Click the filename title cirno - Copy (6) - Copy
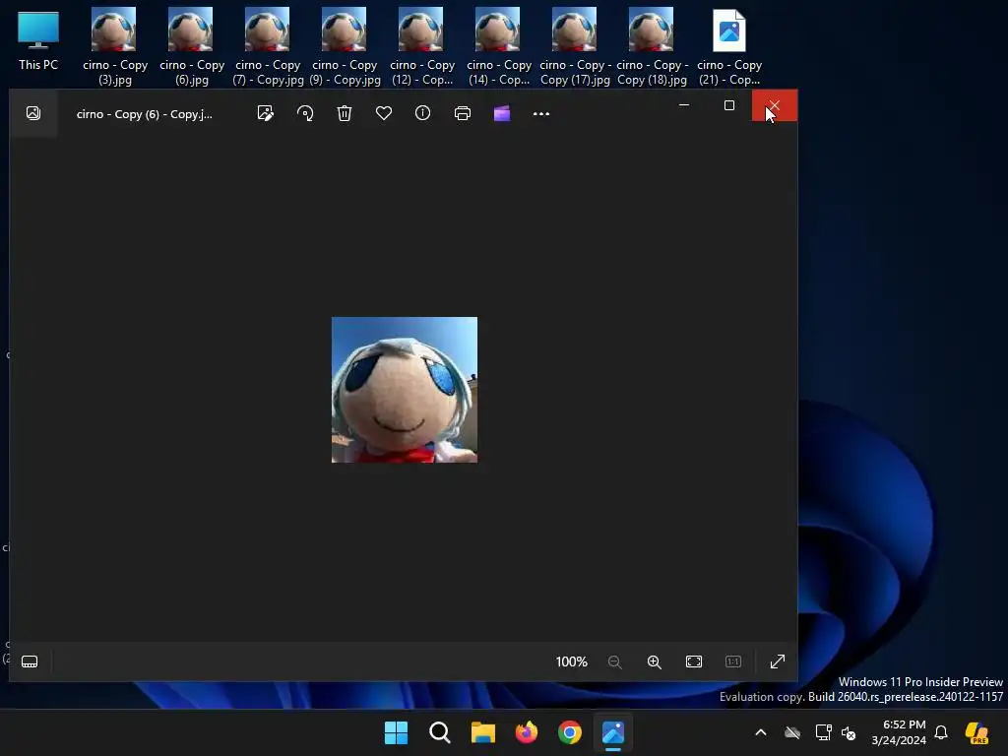1008x756 pixels. [144, 114]
